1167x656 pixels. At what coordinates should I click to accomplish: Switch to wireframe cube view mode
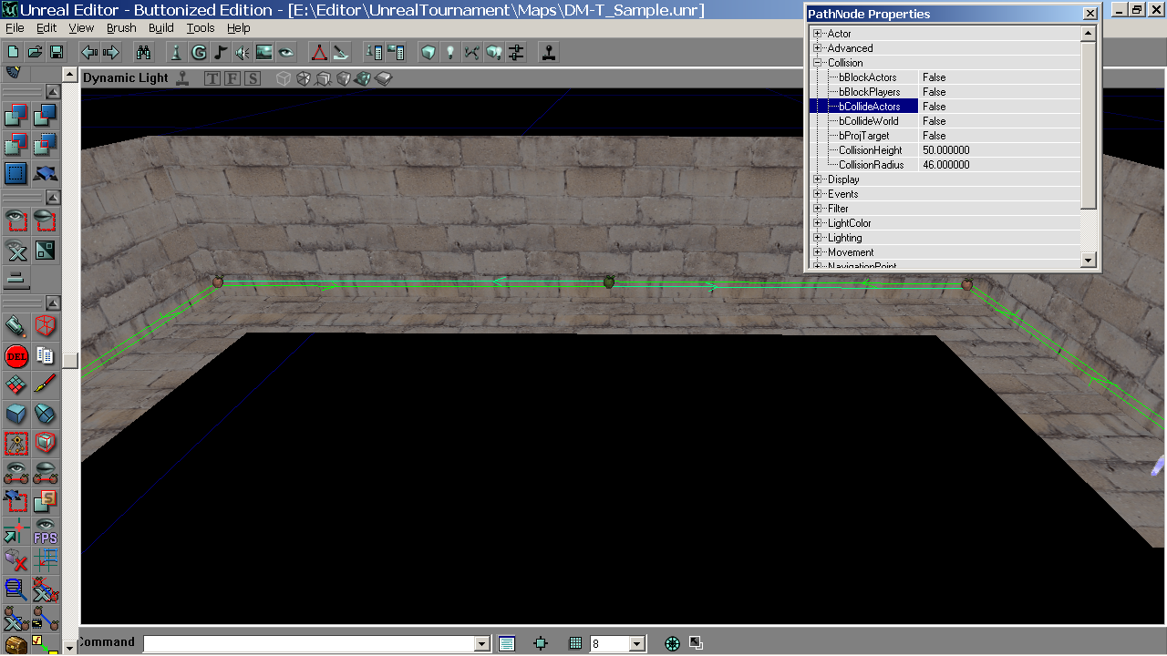(x=284, y=78)
